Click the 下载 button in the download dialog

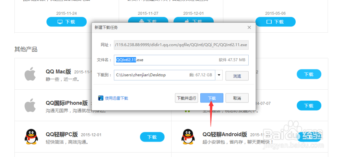[212, 98]
